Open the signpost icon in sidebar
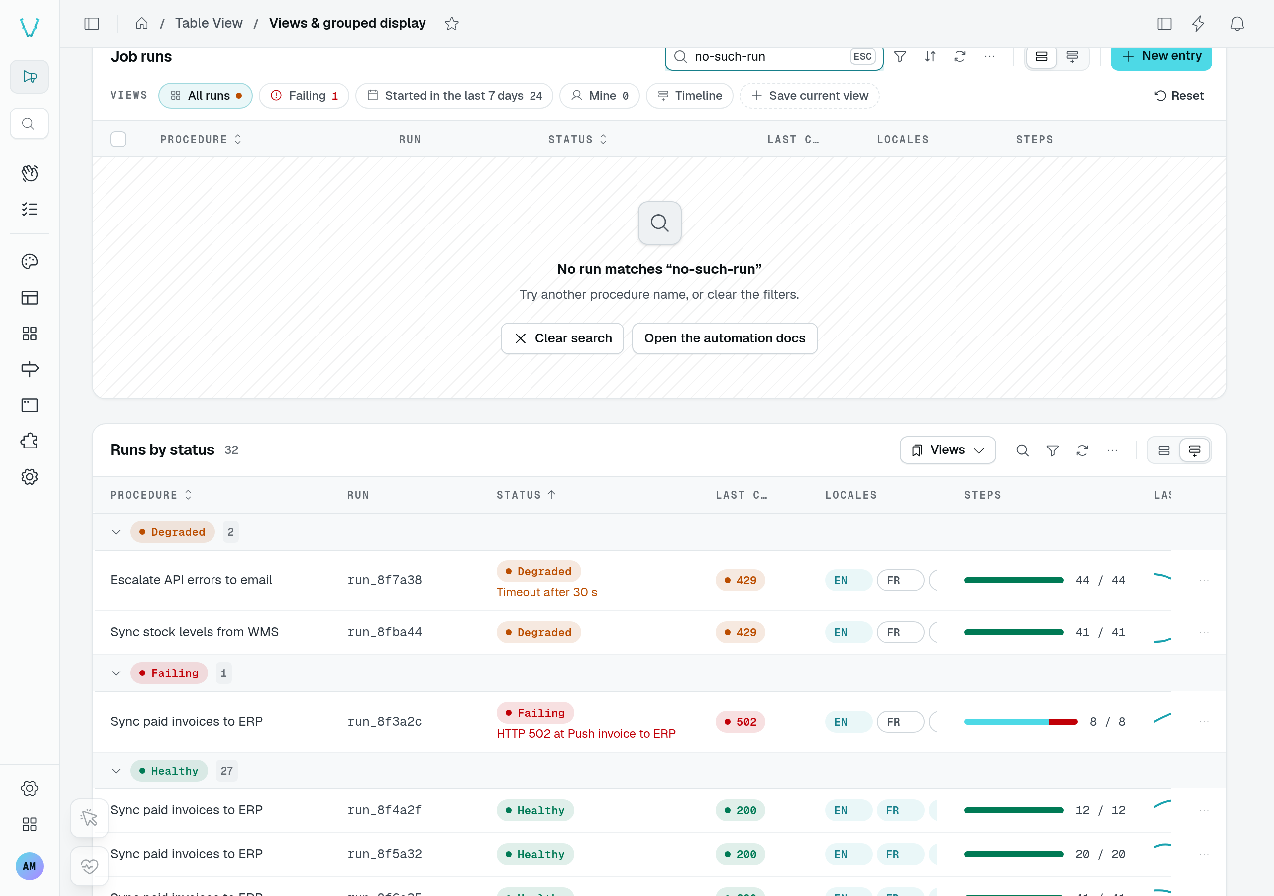 click(30, 369)
